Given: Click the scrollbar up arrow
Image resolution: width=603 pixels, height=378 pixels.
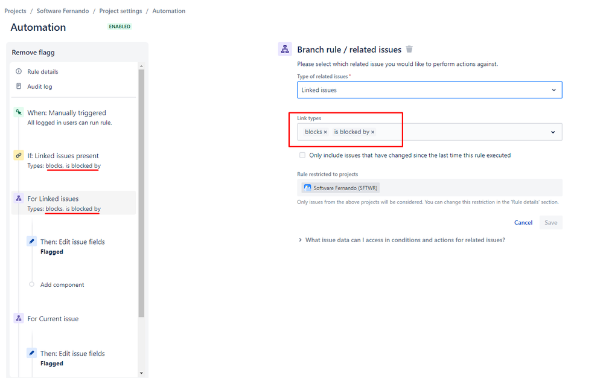Looking at the screenshot, I should (x=141, y=66).
